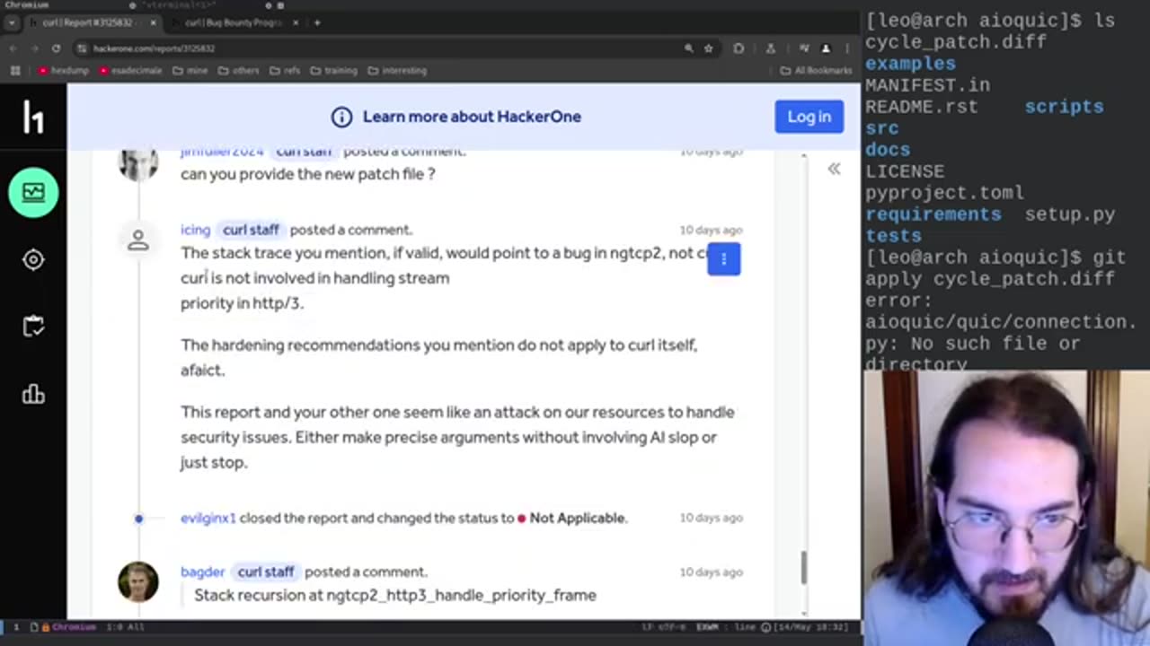
Task: Open the others bookmarks folder
Action: tap(240, 71)
